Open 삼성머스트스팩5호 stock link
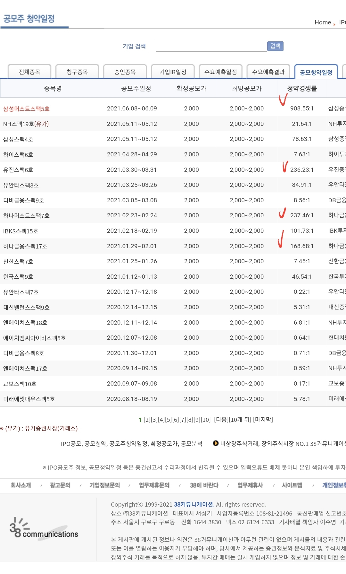The height and width of the screenshot is (574, 346). click(26, 109)
